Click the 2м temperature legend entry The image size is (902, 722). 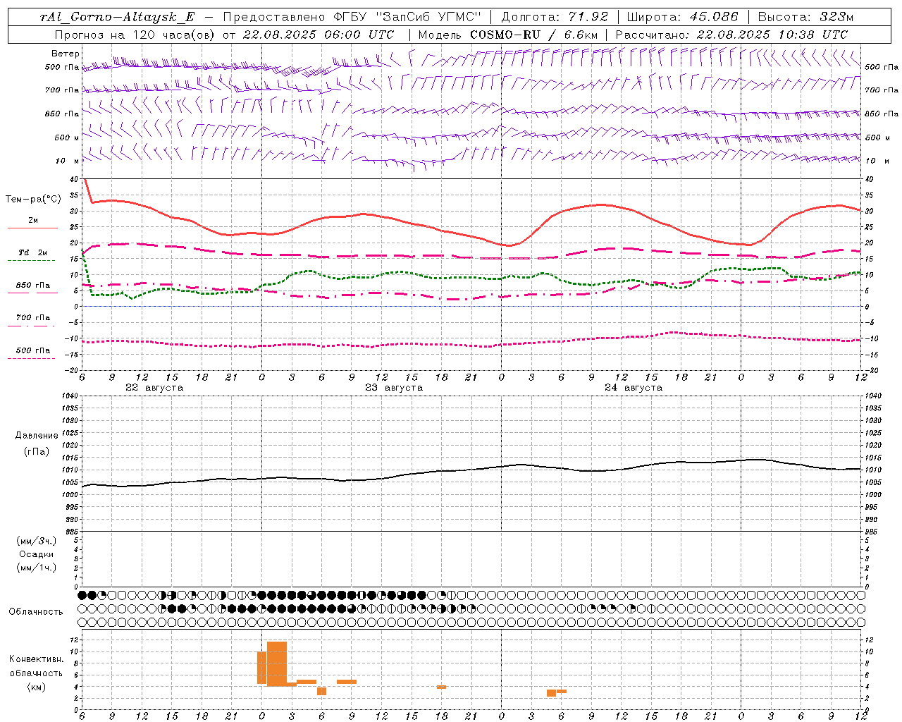pyautogui.click(x=33, y=221)
